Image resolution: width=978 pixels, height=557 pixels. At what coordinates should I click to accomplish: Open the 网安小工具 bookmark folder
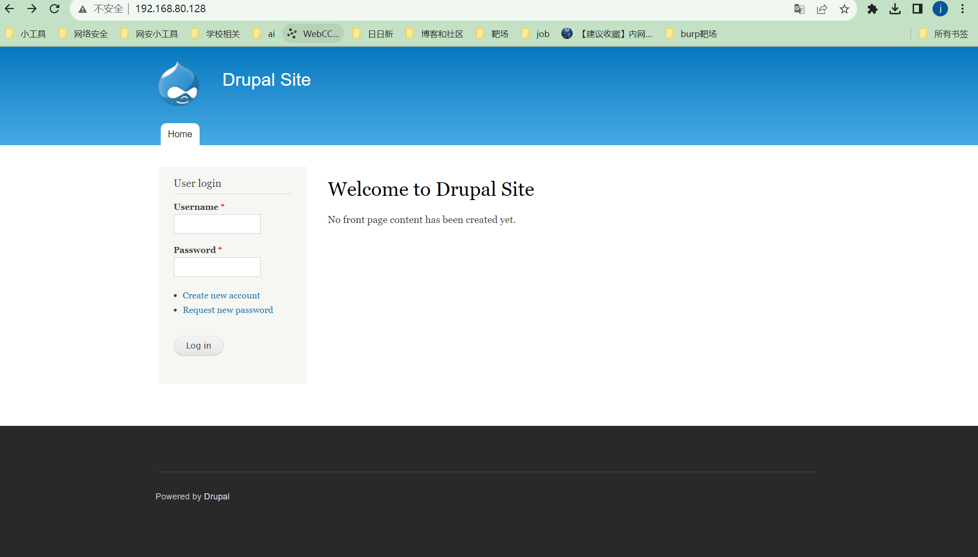coord(149,34)
